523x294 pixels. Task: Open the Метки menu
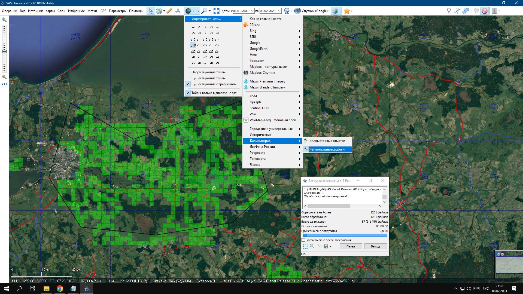click(x=92, y=11)
